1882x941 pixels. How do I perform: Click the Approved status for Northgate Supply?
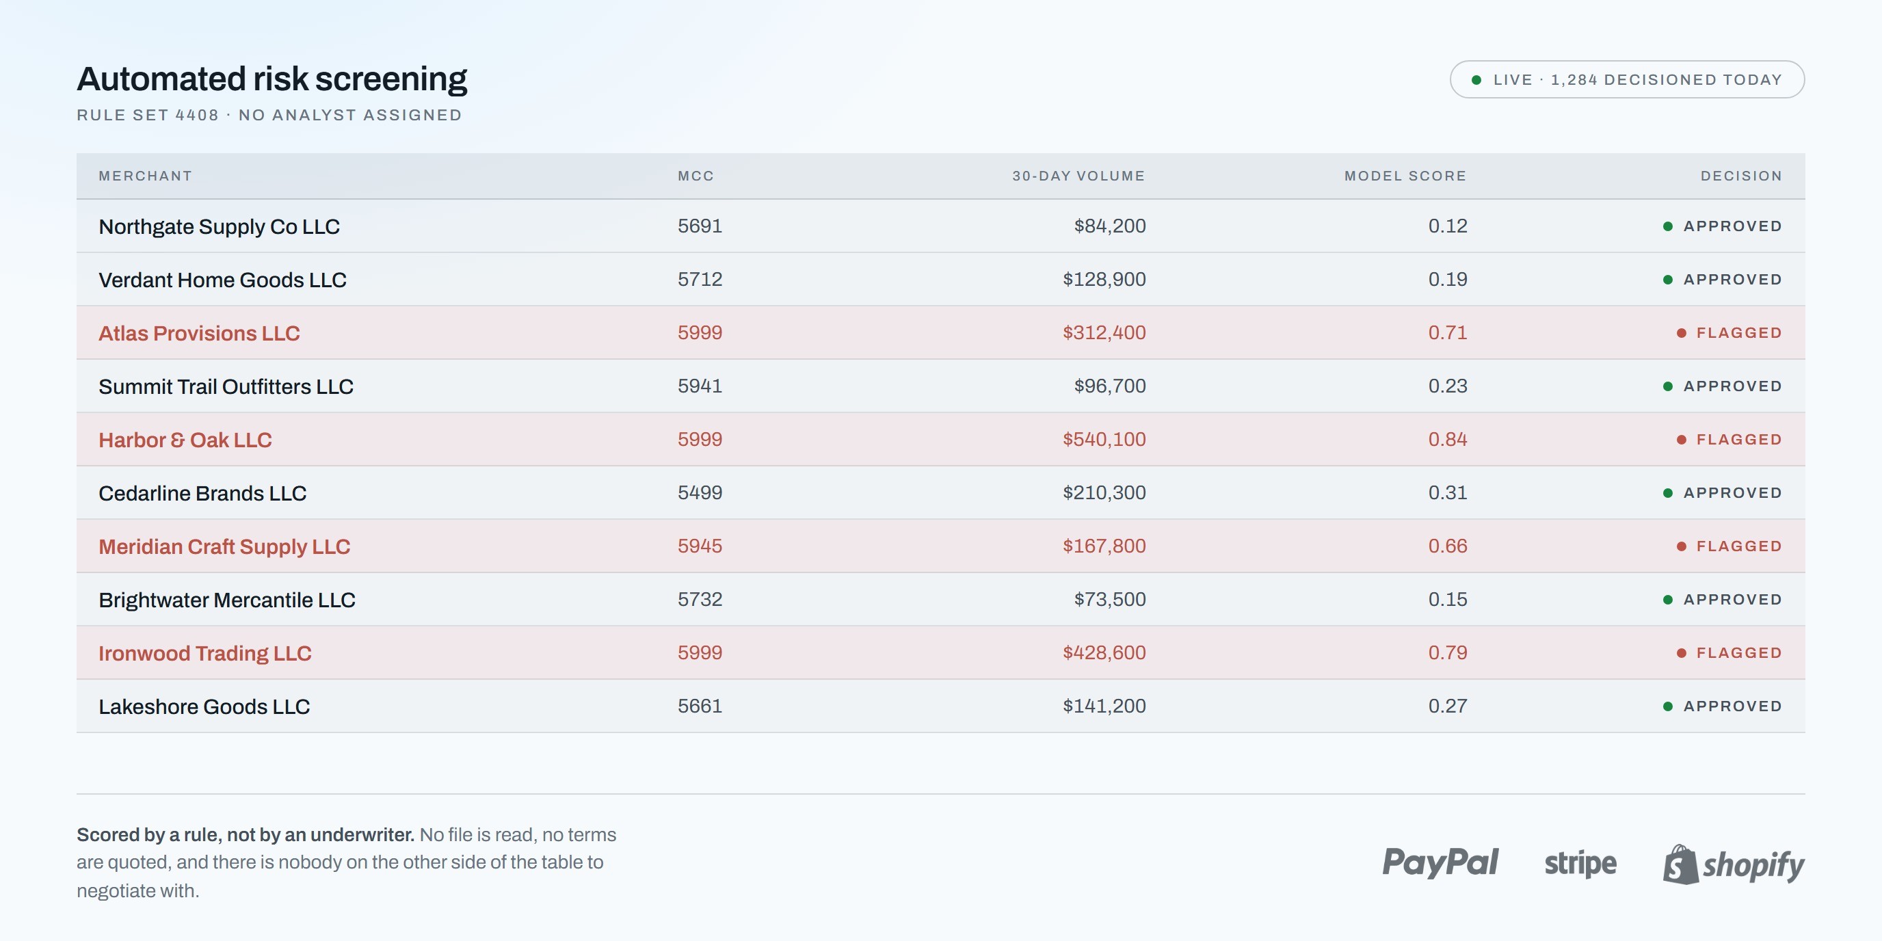coord(1723,226)
